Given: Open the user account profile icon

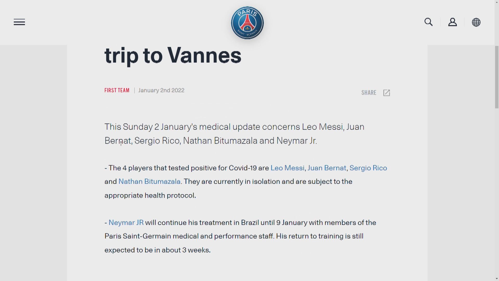Looking at the screenshot, I should 452,22.
